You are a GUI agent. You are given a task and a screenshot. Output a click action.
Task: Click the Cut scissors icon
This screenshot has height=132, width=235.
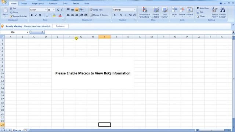(x=11, y=8)
